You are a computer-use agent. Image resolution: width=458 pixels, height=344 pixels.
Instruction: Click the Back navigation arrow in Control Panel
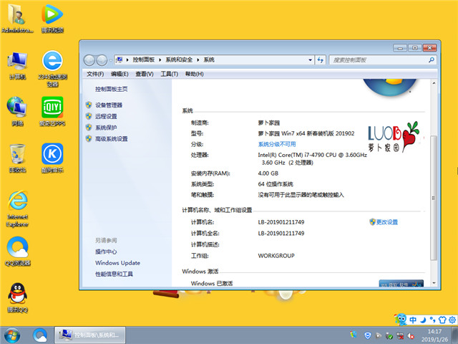(89, 60)
